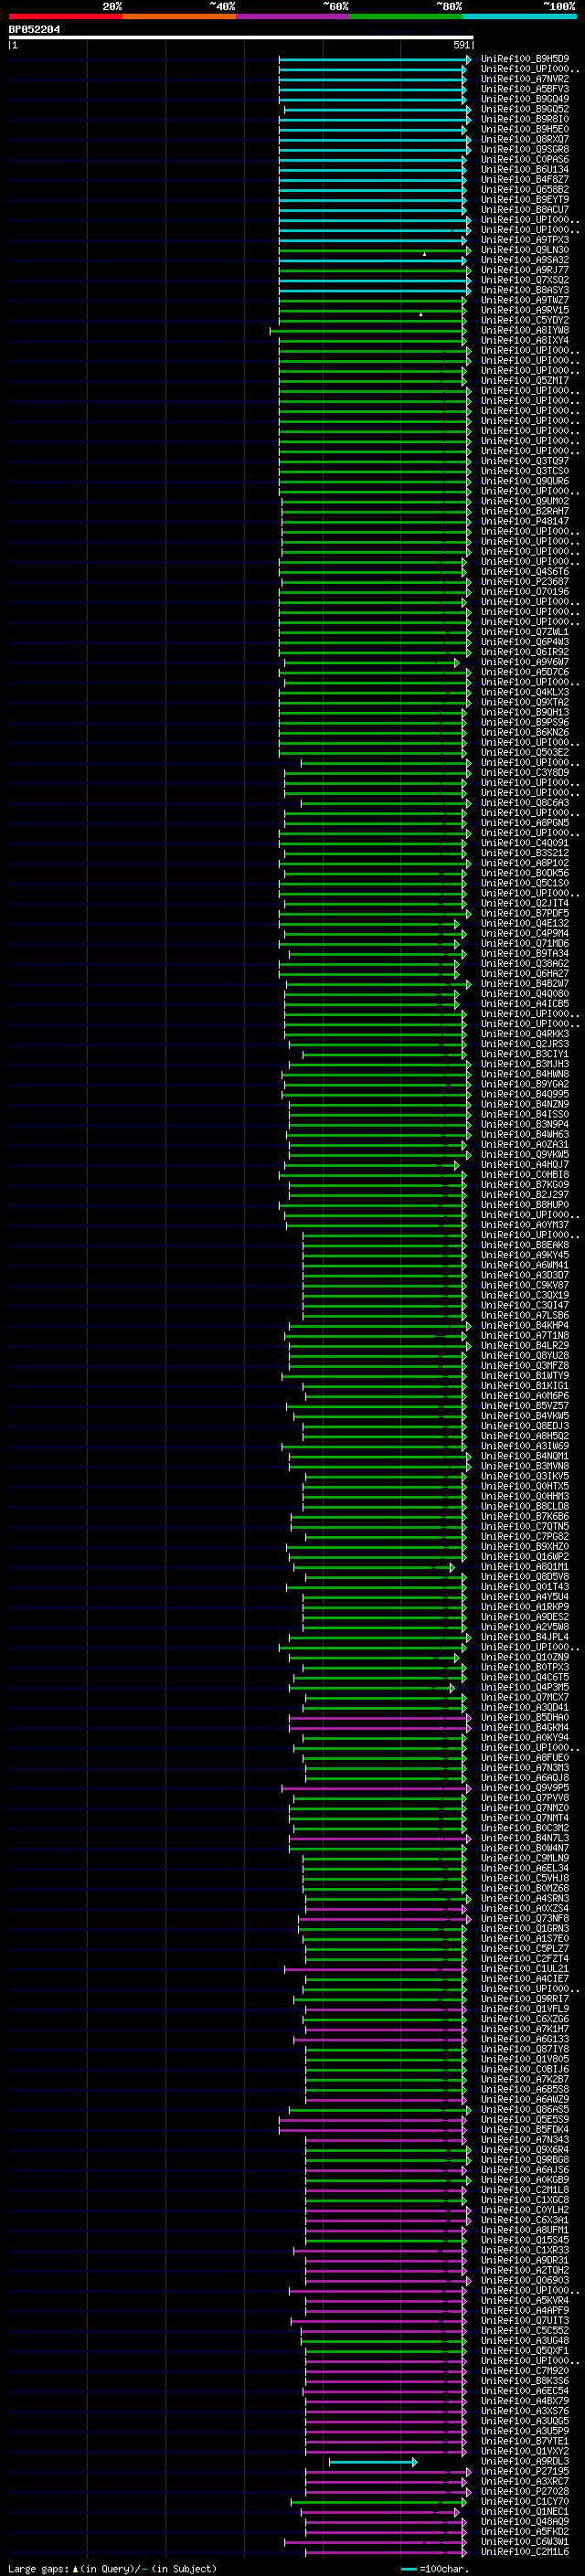This screenshot has height=2576, width=585.
Task: Click the UniRef100_Q4S6T6 label
Action: point(525,571)
